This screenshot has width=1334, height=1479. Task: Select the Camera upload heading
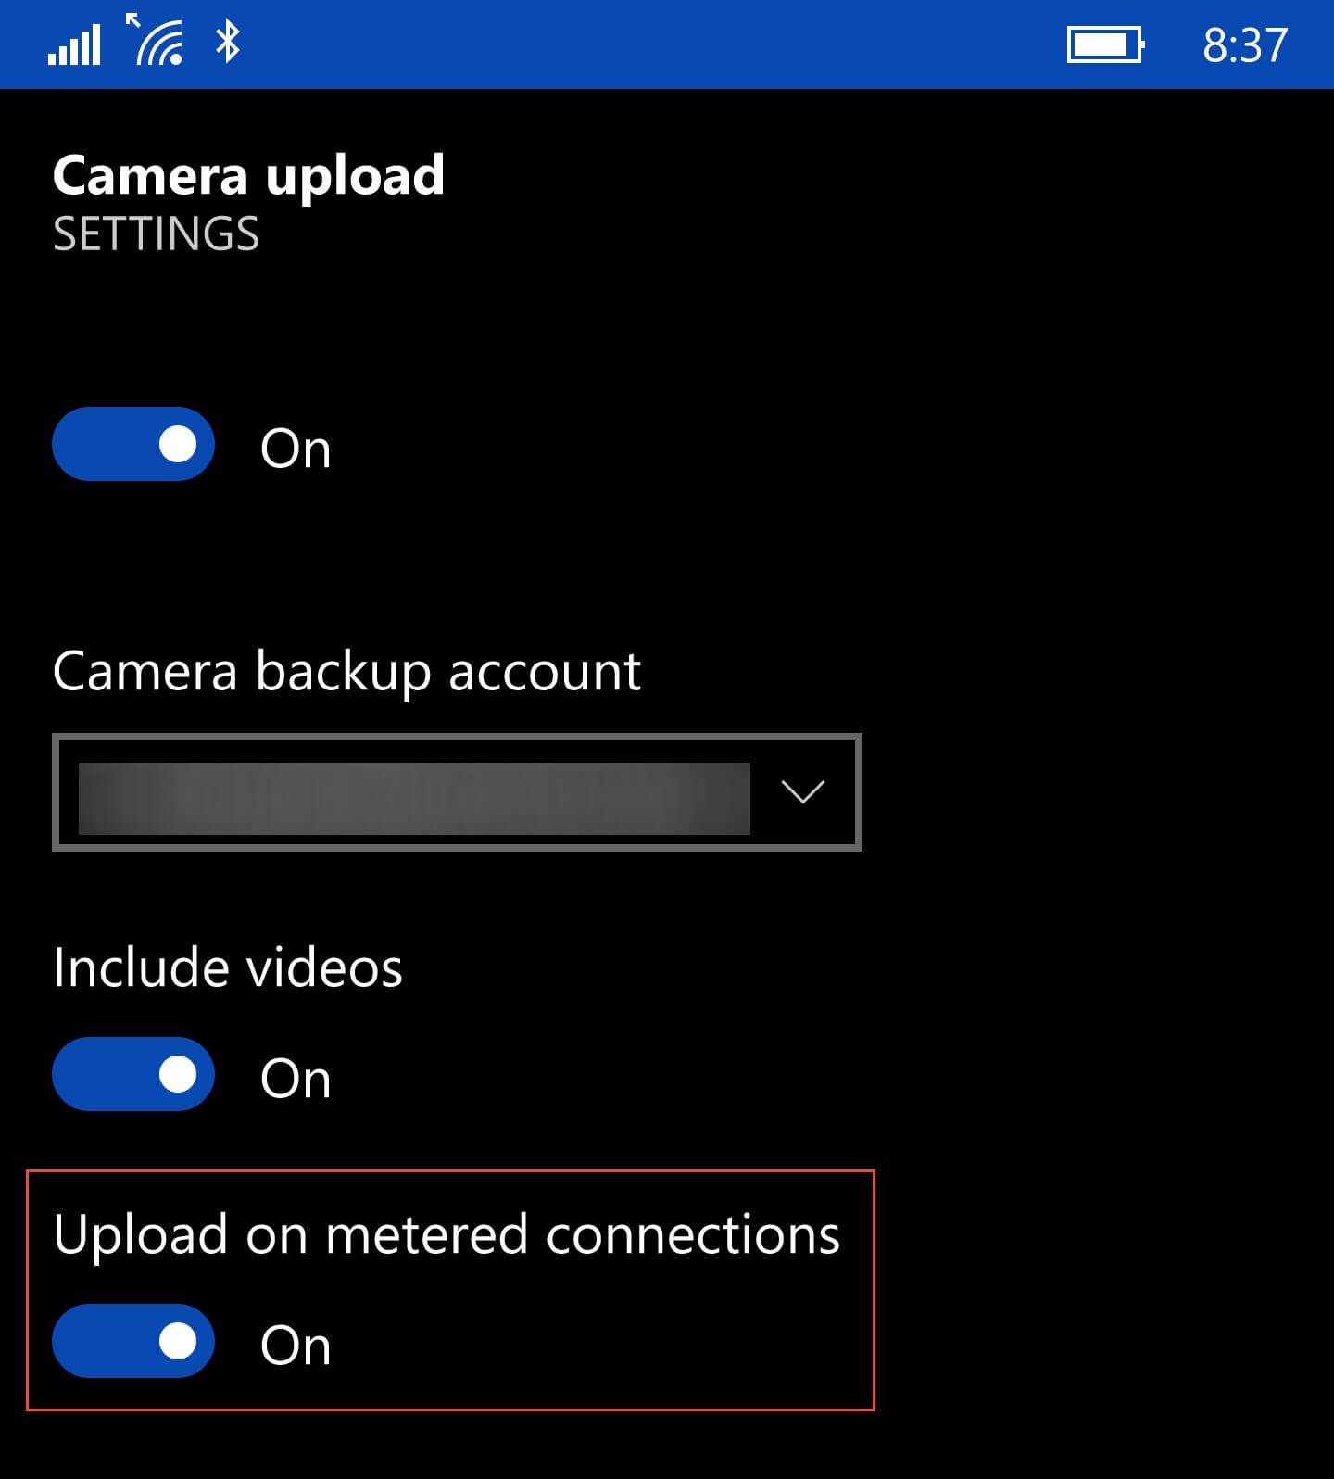250,175
